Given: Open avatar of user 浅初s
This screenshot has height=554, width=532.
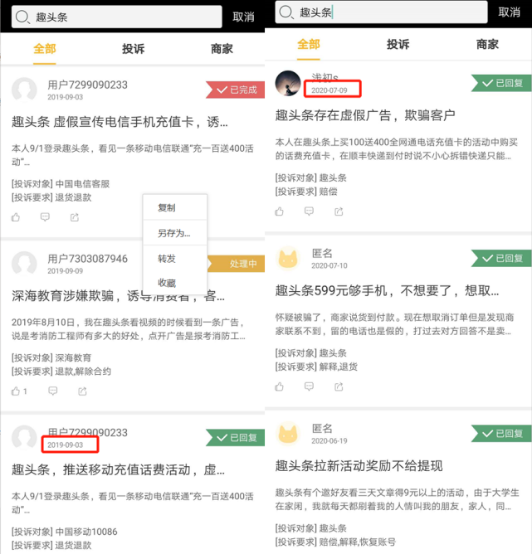Looking at the screenshot, I should coord(288,84).
